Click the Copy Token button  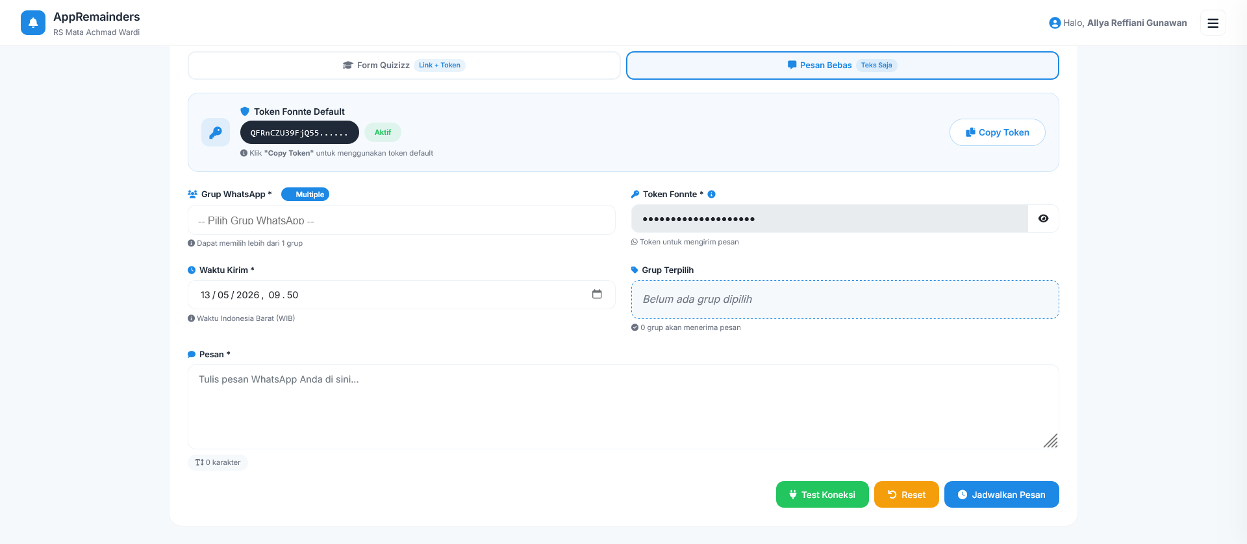coord(998,132)
